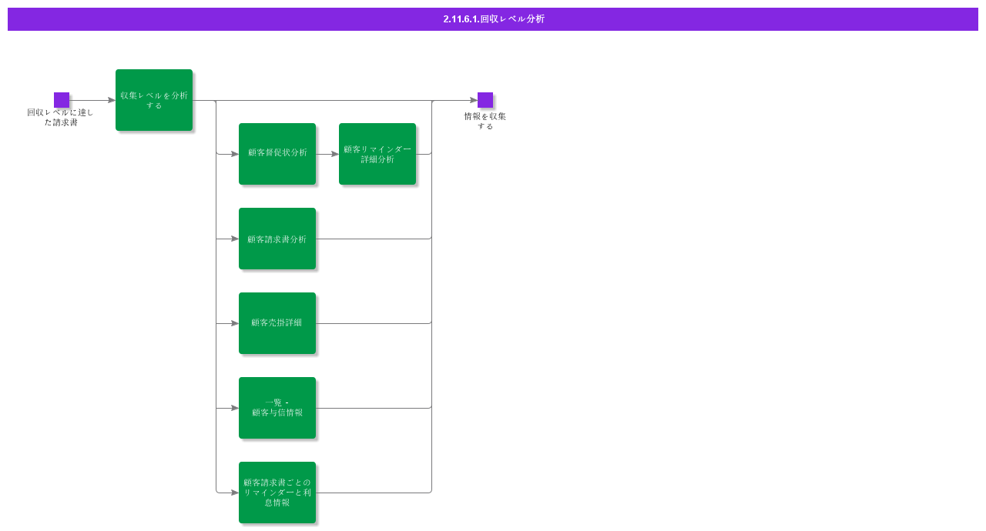Viewport: 986px width, 531px height.
Task: Click the arrowhead pointing into the end event
Action: [474, 100]
